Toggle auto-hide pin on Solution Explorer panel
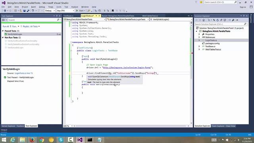Screen dimensions: 254x143 [244, 16]
